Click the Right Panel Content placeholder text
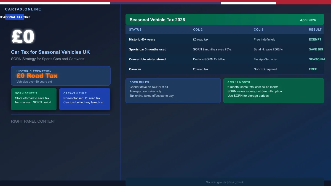 [33, 121]
